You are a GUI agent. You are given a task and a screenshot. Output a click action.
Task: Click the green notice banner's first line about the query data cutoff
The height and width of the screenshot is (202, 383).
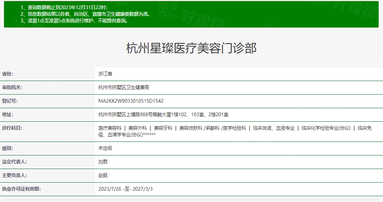[64, 7]
